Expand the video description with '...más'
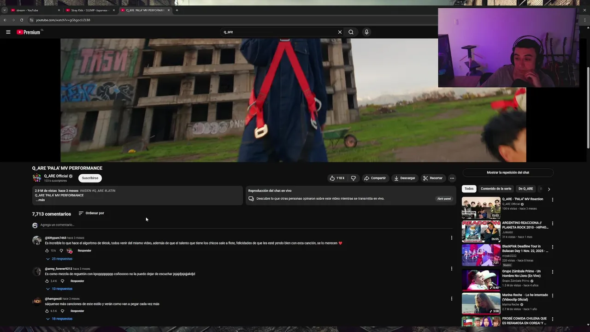This screenshot has height=332, width=590. (41, 200)
